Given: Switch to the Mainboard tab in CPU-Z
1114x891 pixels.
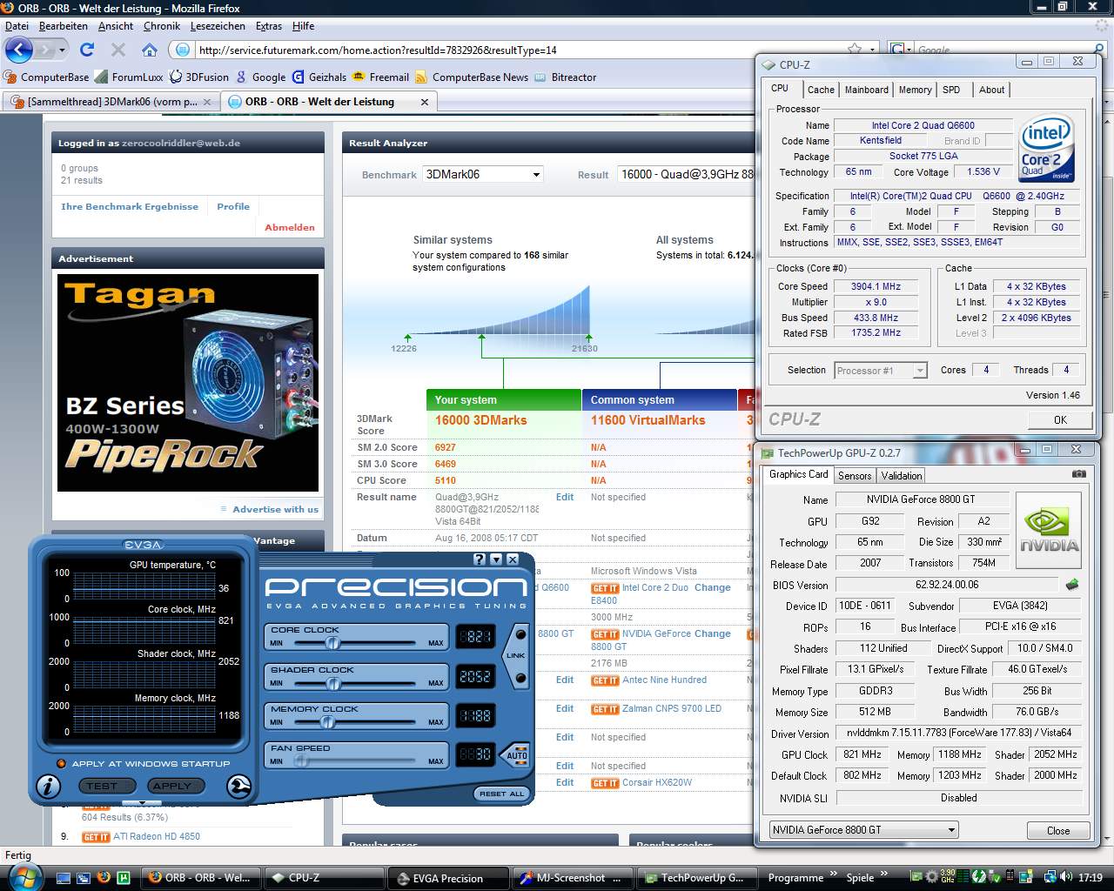Looking at the screenshot, I should [x=867, y=90].
